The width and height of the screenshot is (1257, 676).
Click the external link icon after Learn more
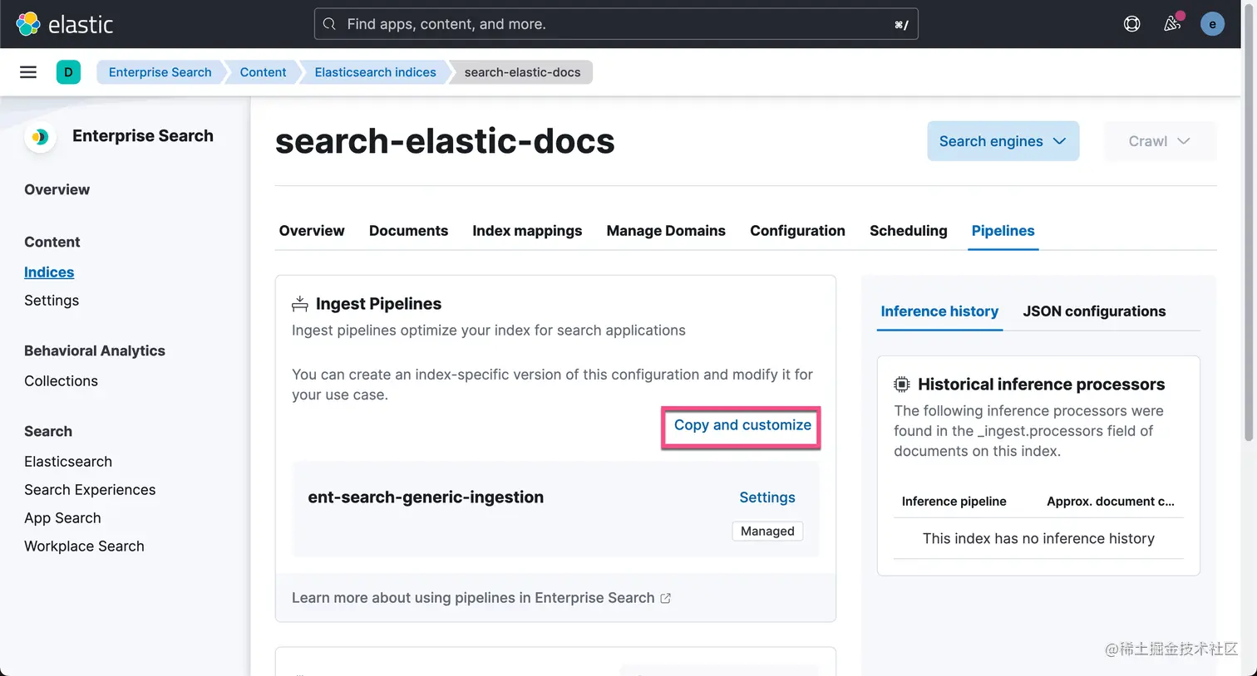point(665,598)
